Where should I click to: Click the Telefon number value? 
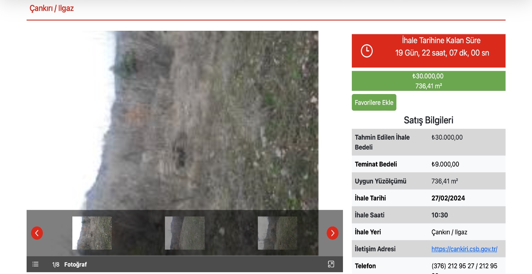coord(464,266)
